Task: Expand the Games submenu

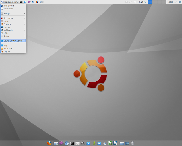Action: click(x=13, y=21)
